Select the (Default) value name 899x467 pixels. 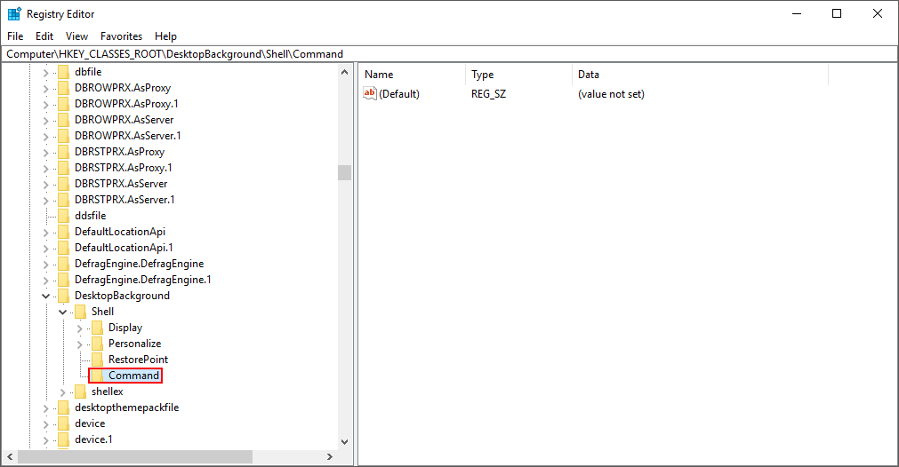click(399, 94)
